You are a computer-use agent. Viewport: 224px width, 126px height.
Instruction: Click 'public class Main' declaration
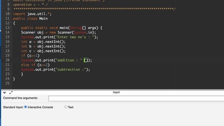tap(30, 19)
